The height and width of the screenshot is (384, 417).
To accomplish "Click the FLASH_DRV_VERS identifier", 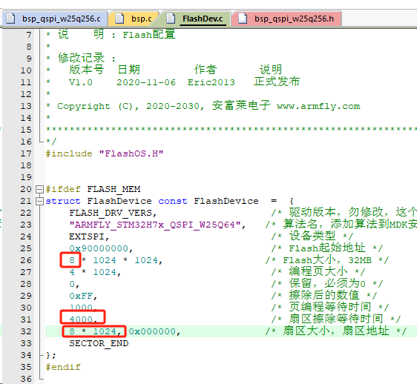I will (111, 213).
